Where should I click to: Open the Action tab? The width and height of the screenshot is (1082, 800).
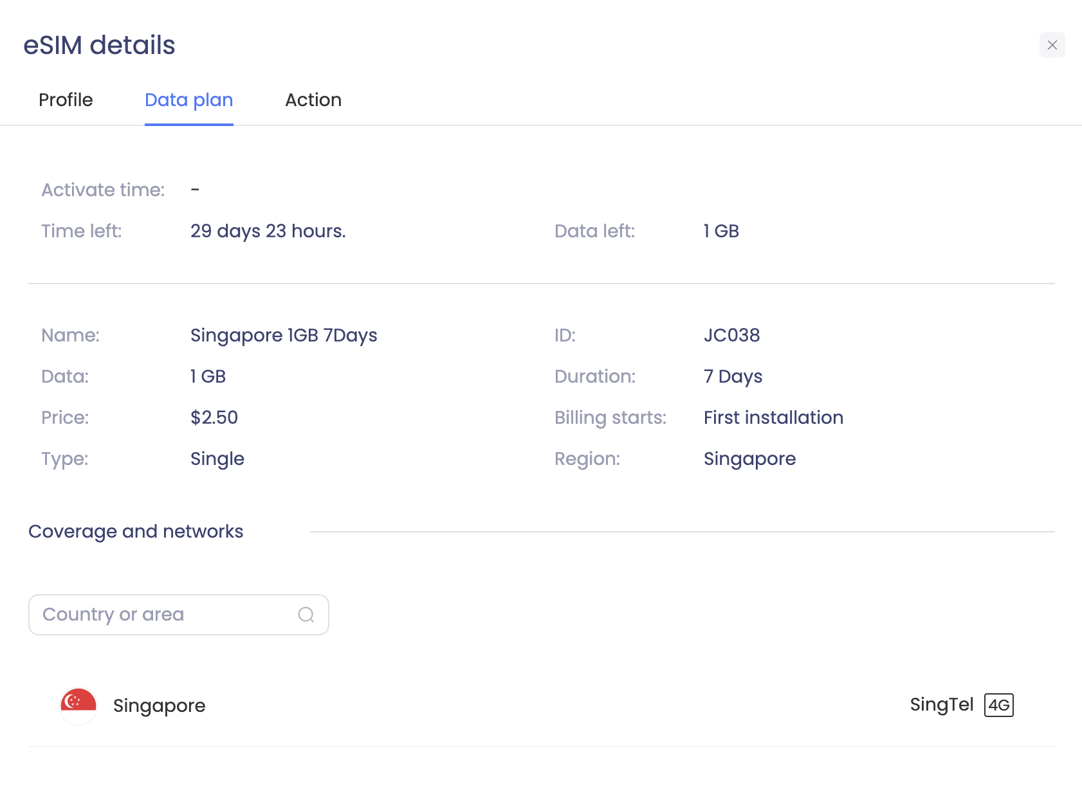313,100
